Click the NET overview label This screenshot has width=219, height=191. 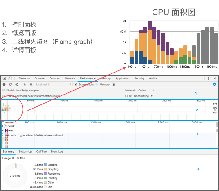point(215,113)
